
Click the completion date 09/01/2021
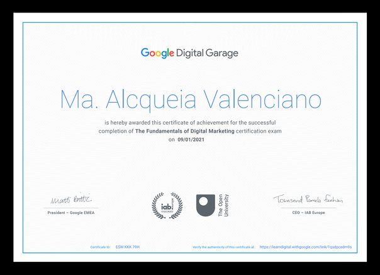point(191,140)
